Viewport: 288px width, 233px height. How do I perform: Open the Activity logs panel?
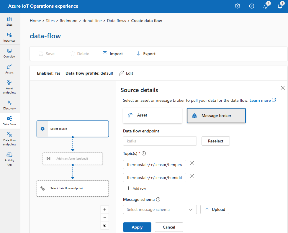9,159
